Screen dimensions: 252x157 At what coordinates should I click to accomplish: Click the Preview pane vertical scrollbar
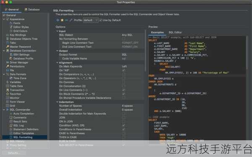(x=247, y=53)
